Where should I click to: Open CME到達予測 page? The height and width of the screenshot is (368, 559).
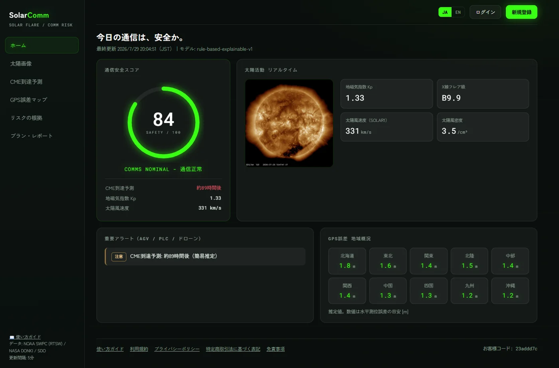[x=42, y=82]
